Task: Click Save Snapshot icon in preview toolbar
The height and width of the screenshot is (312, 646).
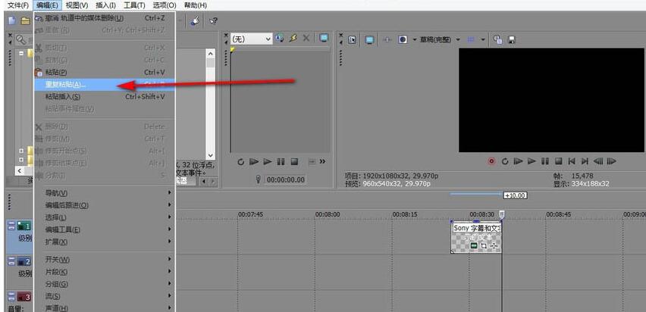Action: [513, 39]
